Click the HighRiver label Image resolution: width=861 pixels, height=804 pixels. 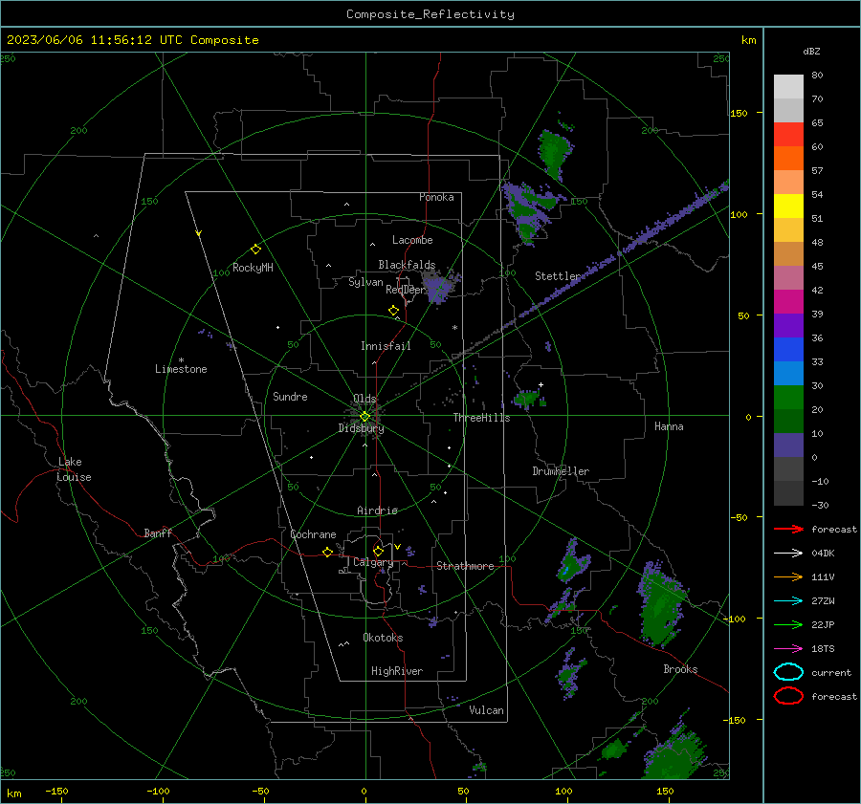(397, 671)
